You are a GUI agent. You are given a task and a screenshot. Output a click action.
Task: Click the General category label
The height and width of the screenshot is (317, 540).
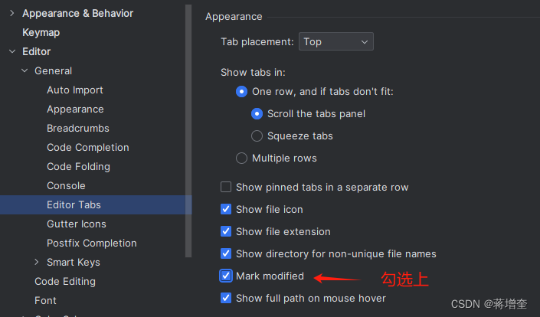point(54,71)
